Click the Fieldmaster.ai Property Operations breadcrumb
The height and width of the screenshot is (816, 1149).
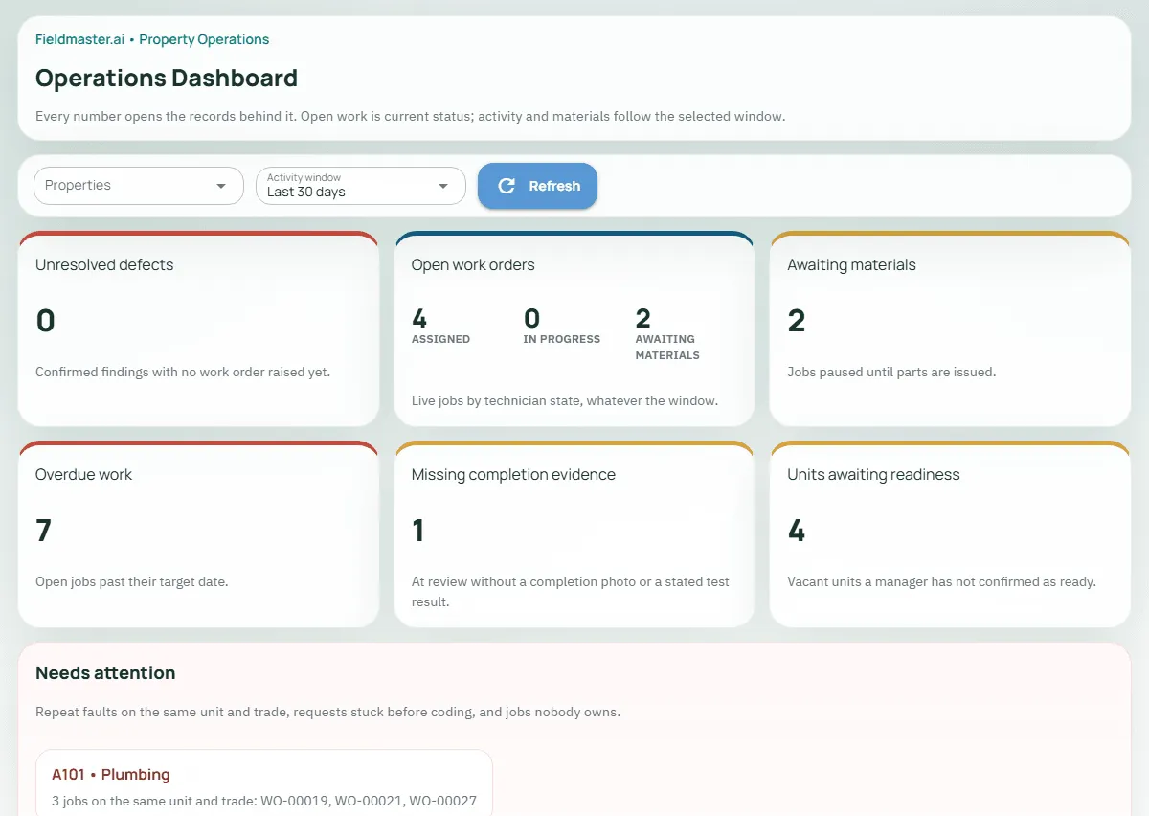pyautogui.click(x=152, y=40)
